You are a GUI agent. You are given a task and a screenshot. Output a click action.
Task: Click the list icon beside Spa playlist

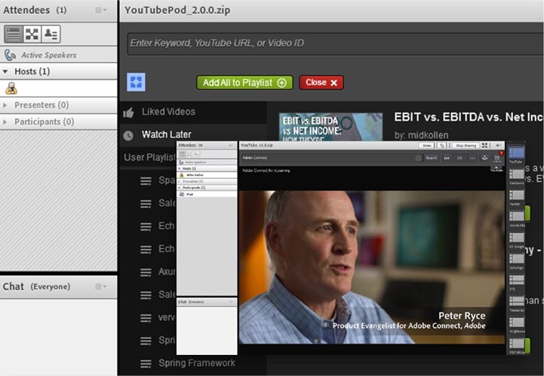pos(146,181)
